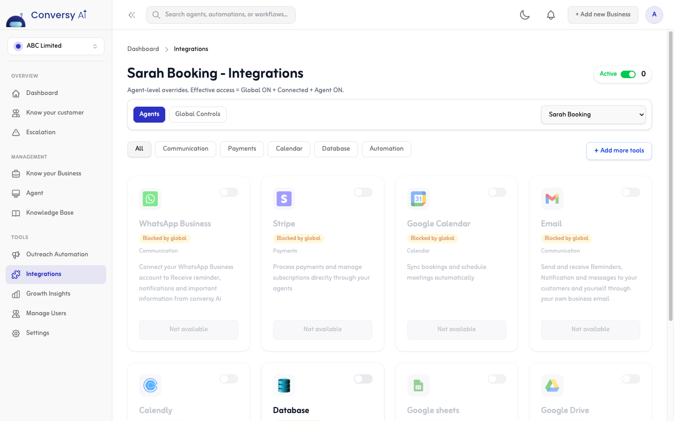This screenshot has width=674, height=421.
Task: Open Growth Insights page
Action: pyautogui.click(x=56, y=294)
